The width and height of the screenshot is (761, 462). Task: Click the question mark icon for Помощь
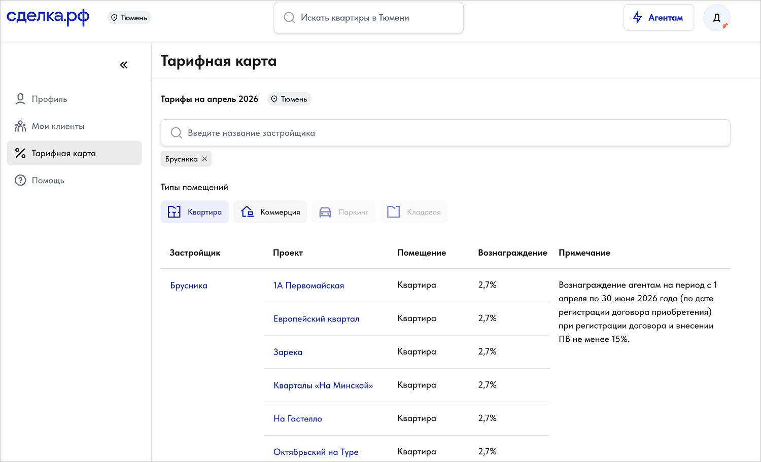[20, 181]
